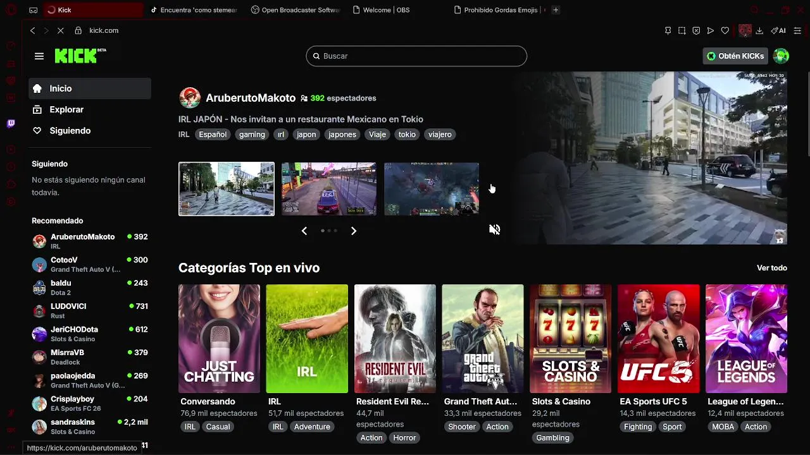Go back with the browser back arrow

(x=33, y=30)
